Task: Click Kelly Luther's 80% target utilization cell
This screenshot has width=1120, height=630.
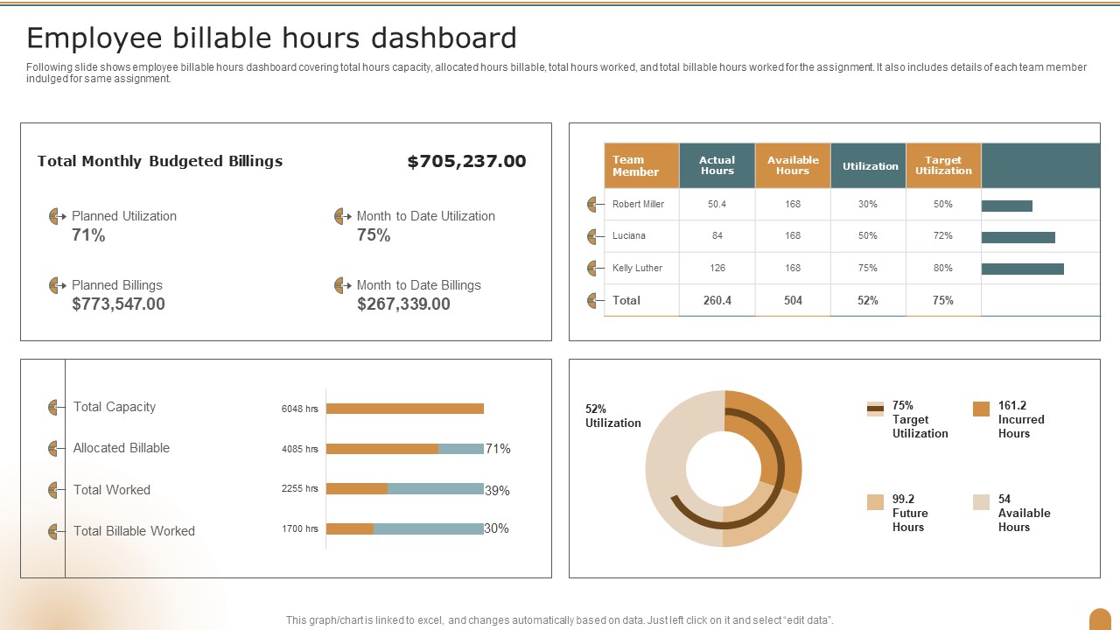Action: [943, 268]
